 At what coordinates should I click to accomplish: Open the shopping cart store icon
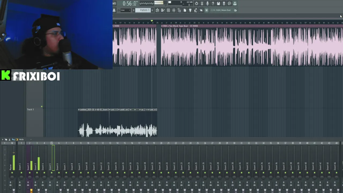(x=206, y=10)
